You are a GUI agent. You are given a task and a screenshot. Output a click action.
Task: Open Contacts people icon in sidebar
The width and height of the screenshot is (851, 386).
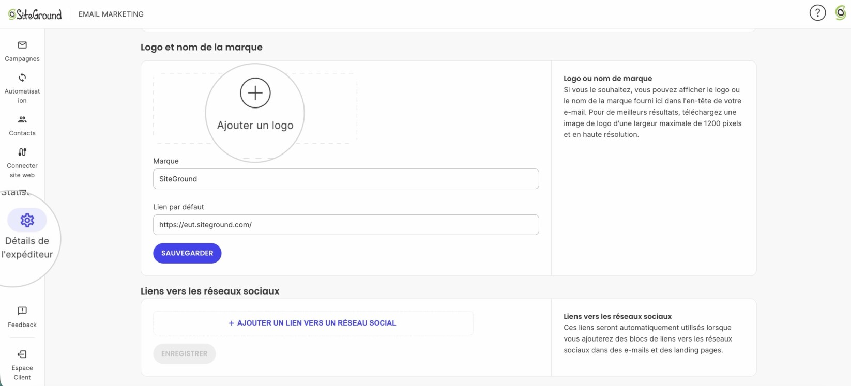click(22, 119)
